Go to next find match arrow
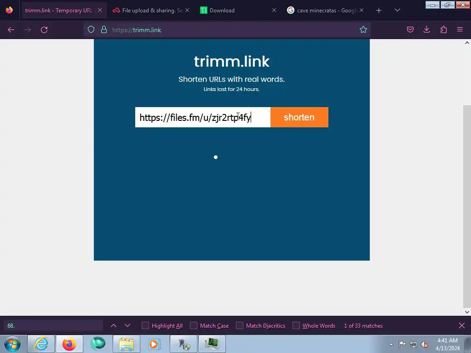Screen dimensions: 471x353 [127, 325]
